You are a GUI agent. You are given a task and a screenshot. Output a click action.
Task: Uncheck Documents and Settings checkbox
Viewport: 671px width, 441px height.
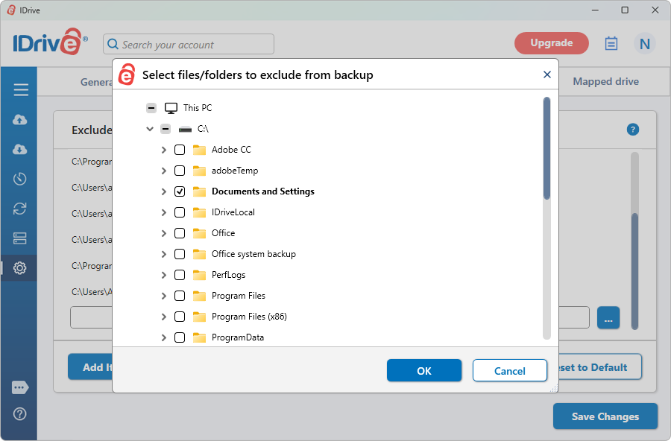(x=180, y=191)
